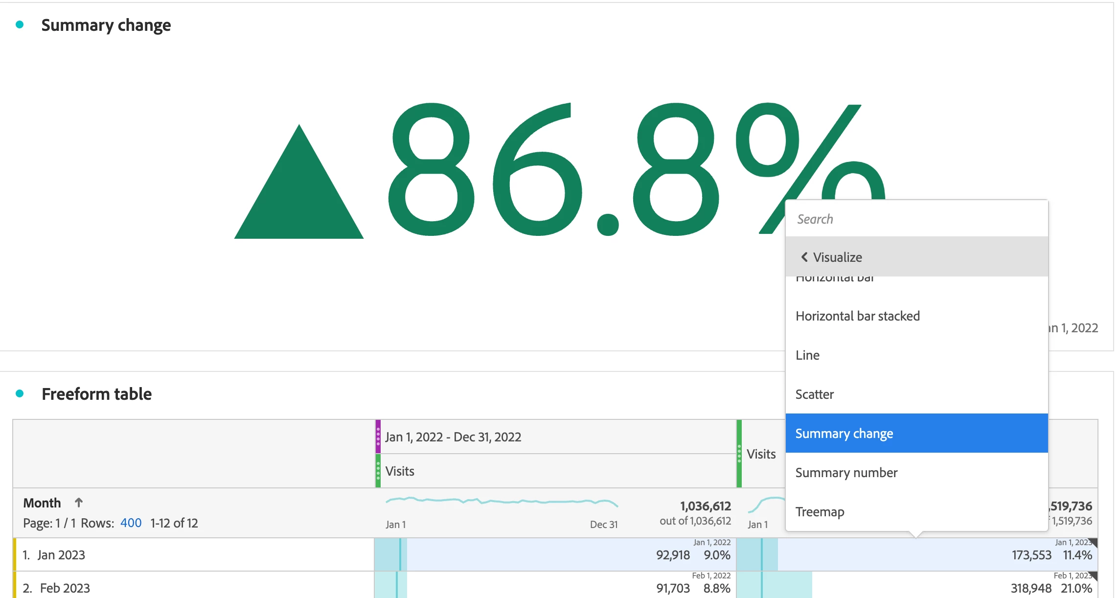Grab green handle on second Visits column
The width and height of the screenshot is (1119, 598).
739,454
